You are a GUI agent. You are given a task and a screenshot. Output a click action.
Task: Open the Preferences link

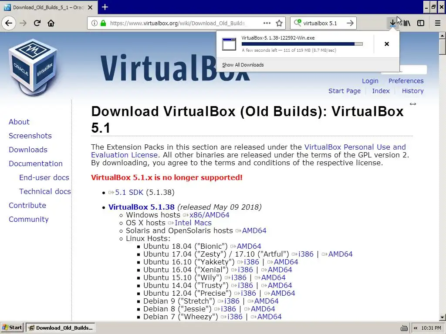coord(406,81)
